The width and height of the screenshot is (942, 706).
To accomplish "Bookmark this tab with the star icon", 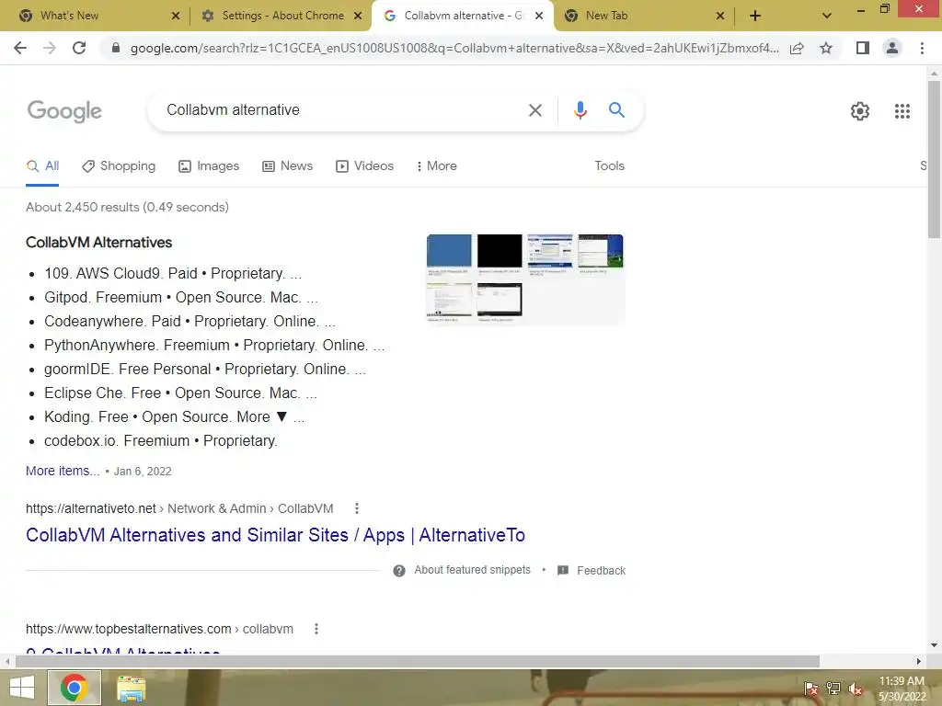I will 826,48.
